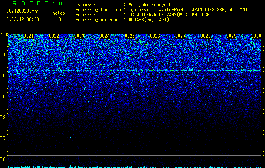Click the bright carrier line on the spectrogram
This screenshot has height=168, width=265.
click(x=135, y=70)
